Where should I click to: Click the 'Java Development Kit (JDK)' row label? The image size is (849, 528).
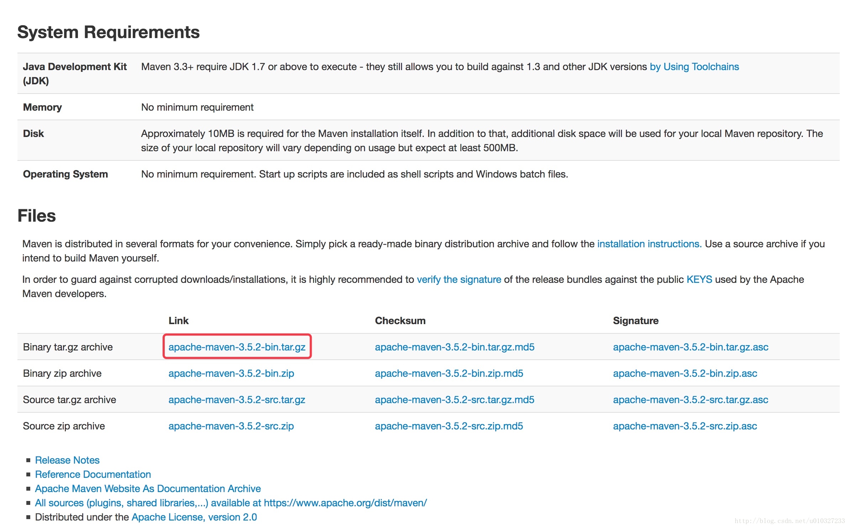[x=75, y=74]
